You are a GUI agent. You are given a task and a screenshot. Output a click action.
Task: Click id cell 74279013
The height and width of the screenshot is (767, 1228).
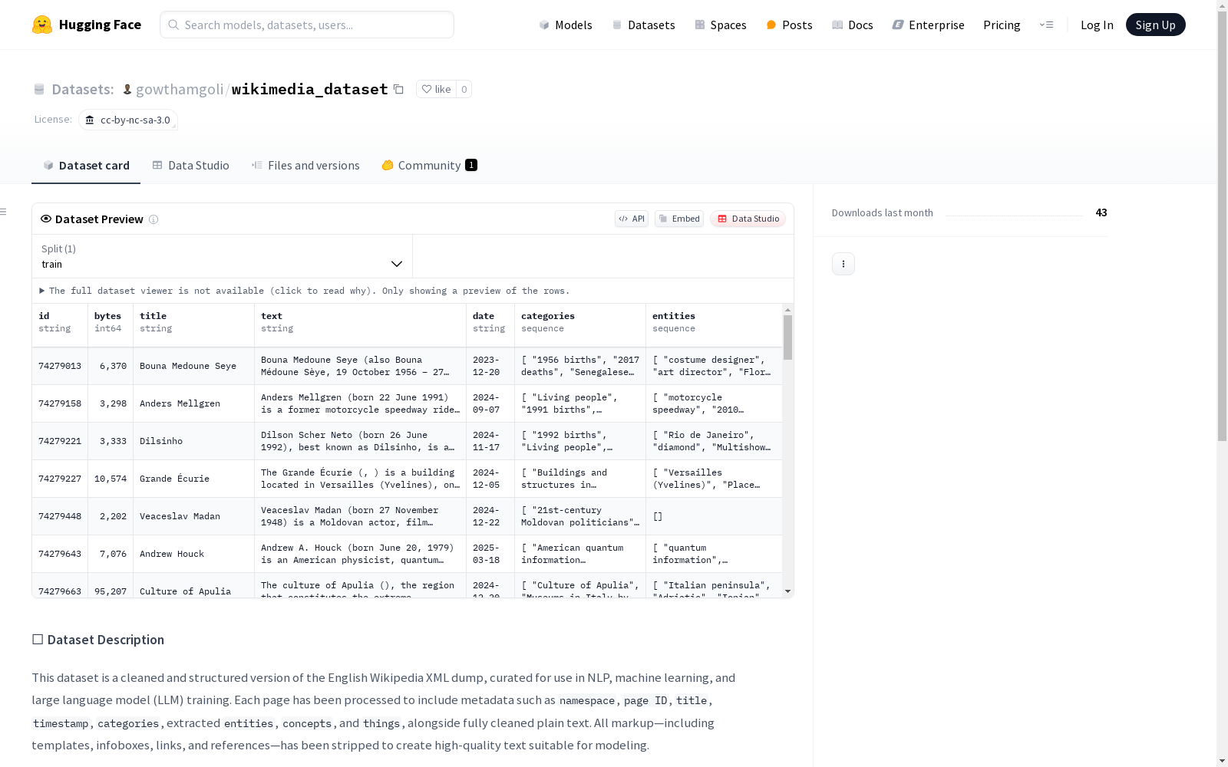[60, 366]
